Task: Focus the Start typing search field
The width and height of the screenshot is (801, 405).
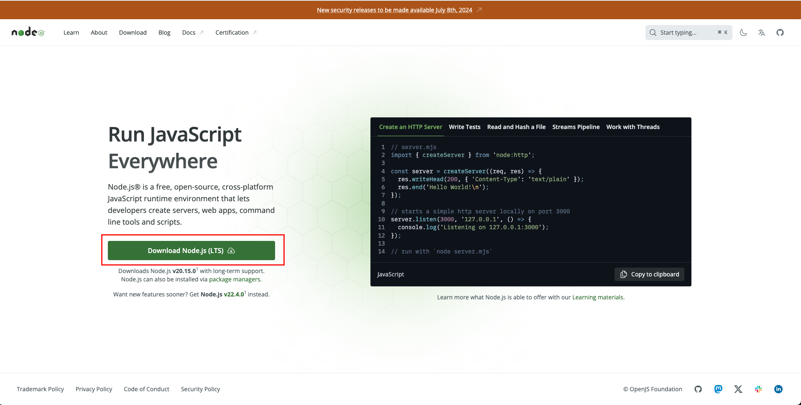Action: click(689, 33)
